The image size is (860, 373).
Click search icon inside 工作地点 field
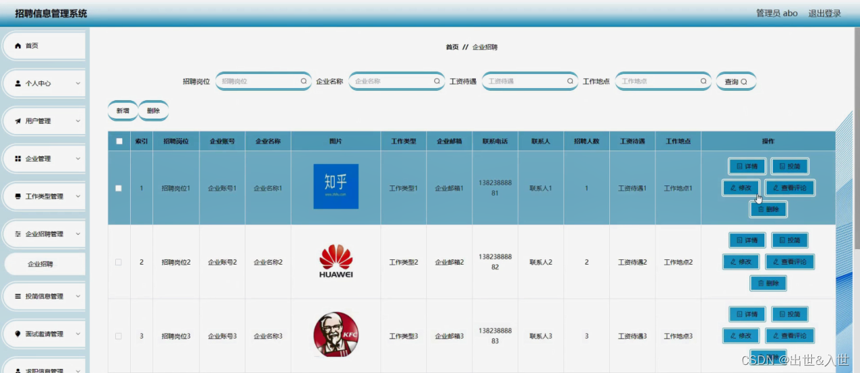(703, 81)
